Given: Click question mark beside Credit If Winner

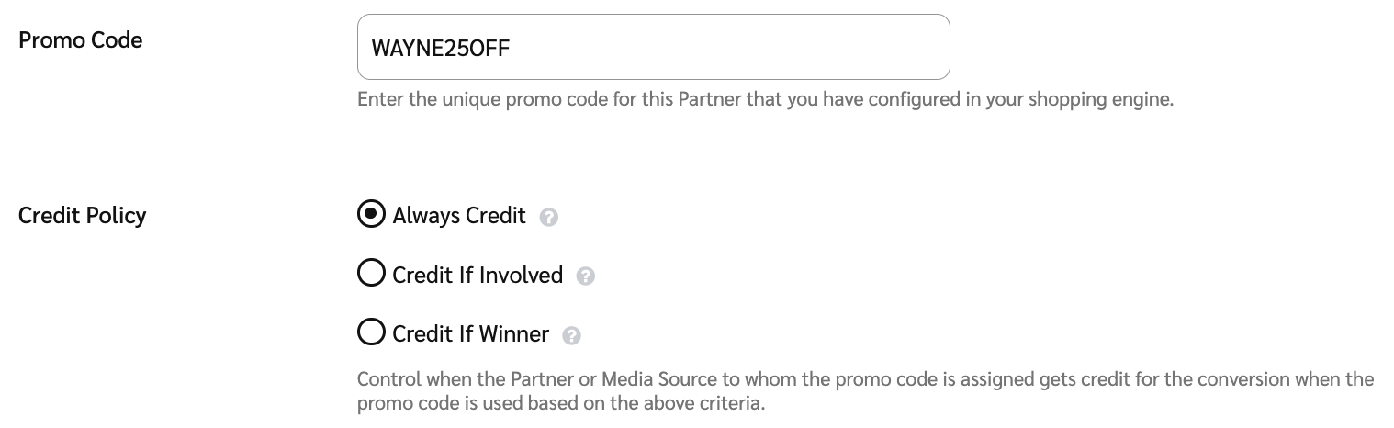Looking at the screenshot, I should tap(571, 335).
